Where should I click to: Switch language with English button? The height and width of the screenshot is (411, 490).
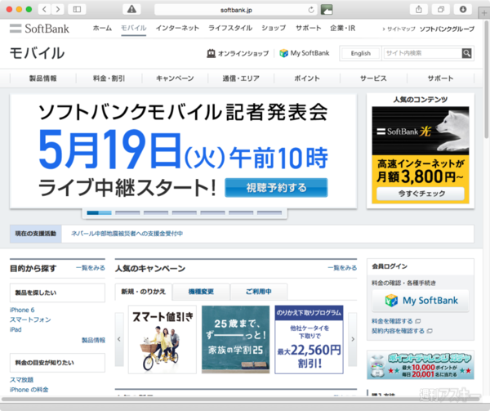click(361, 53)
